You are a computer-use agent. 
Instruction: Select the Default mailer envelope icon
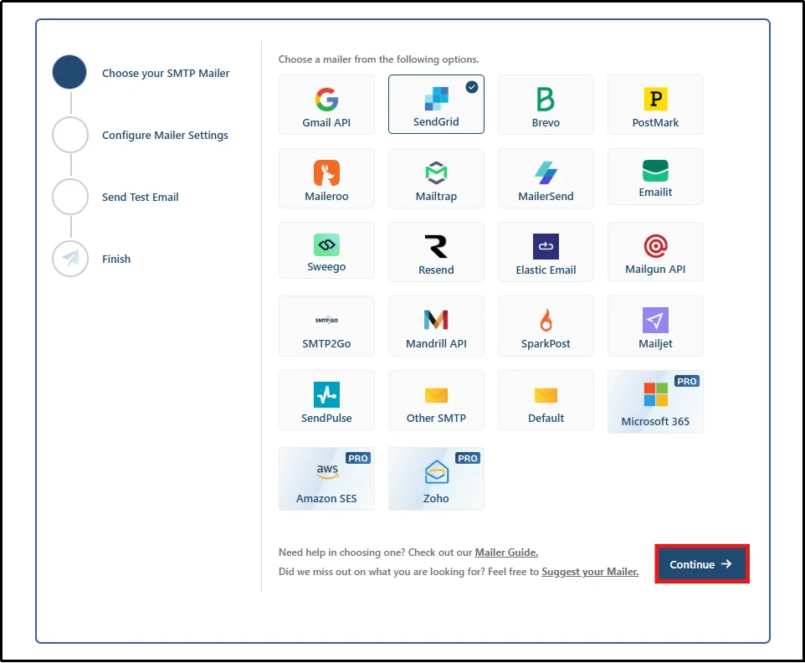[546, 395]
